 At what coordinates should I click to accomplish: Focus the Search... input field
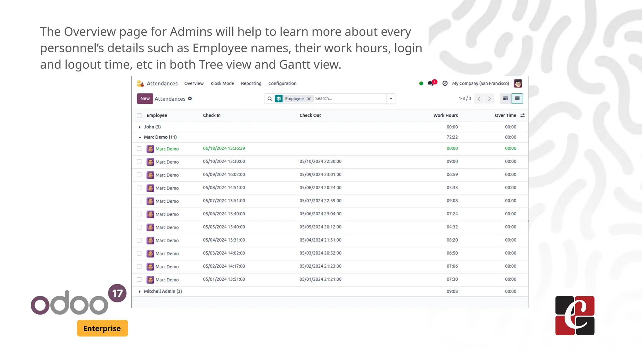pyautogui.click(x=350, y=98)
